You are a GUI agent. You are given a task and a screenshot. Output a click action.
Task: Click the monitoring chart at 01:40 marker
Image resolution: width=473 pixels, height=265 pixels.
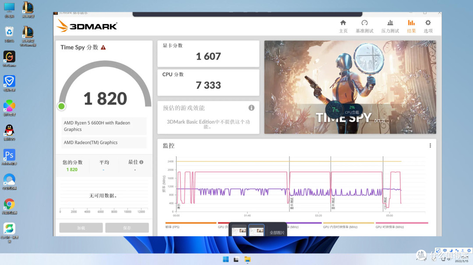tap(247, 215)
